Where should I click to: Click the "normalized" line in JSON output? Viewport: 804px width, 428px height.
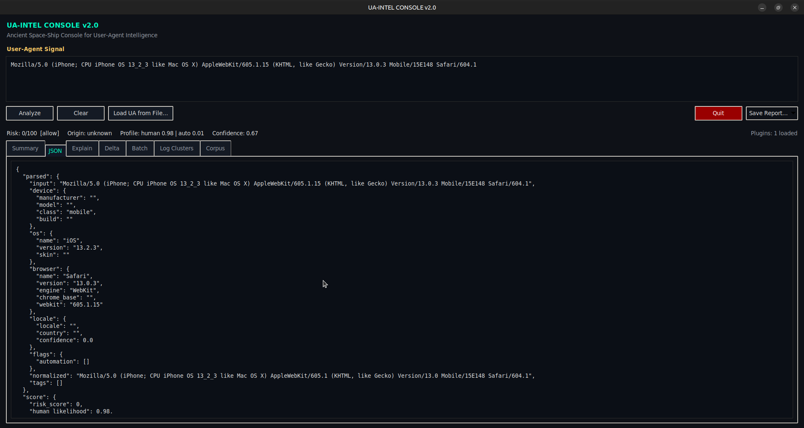[x=281, y=376]
